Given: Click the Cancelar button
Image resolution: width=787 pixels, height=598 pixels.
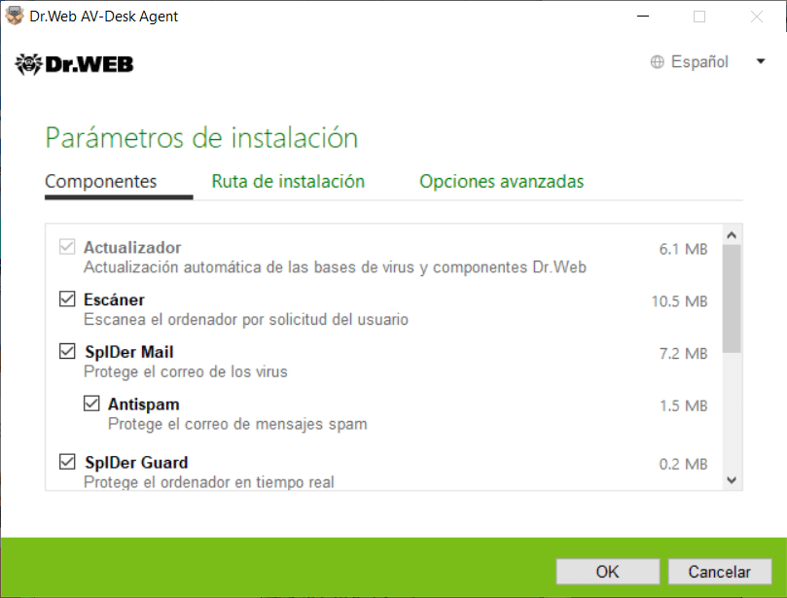Looking at the screenshot, I should pos(720,572).
